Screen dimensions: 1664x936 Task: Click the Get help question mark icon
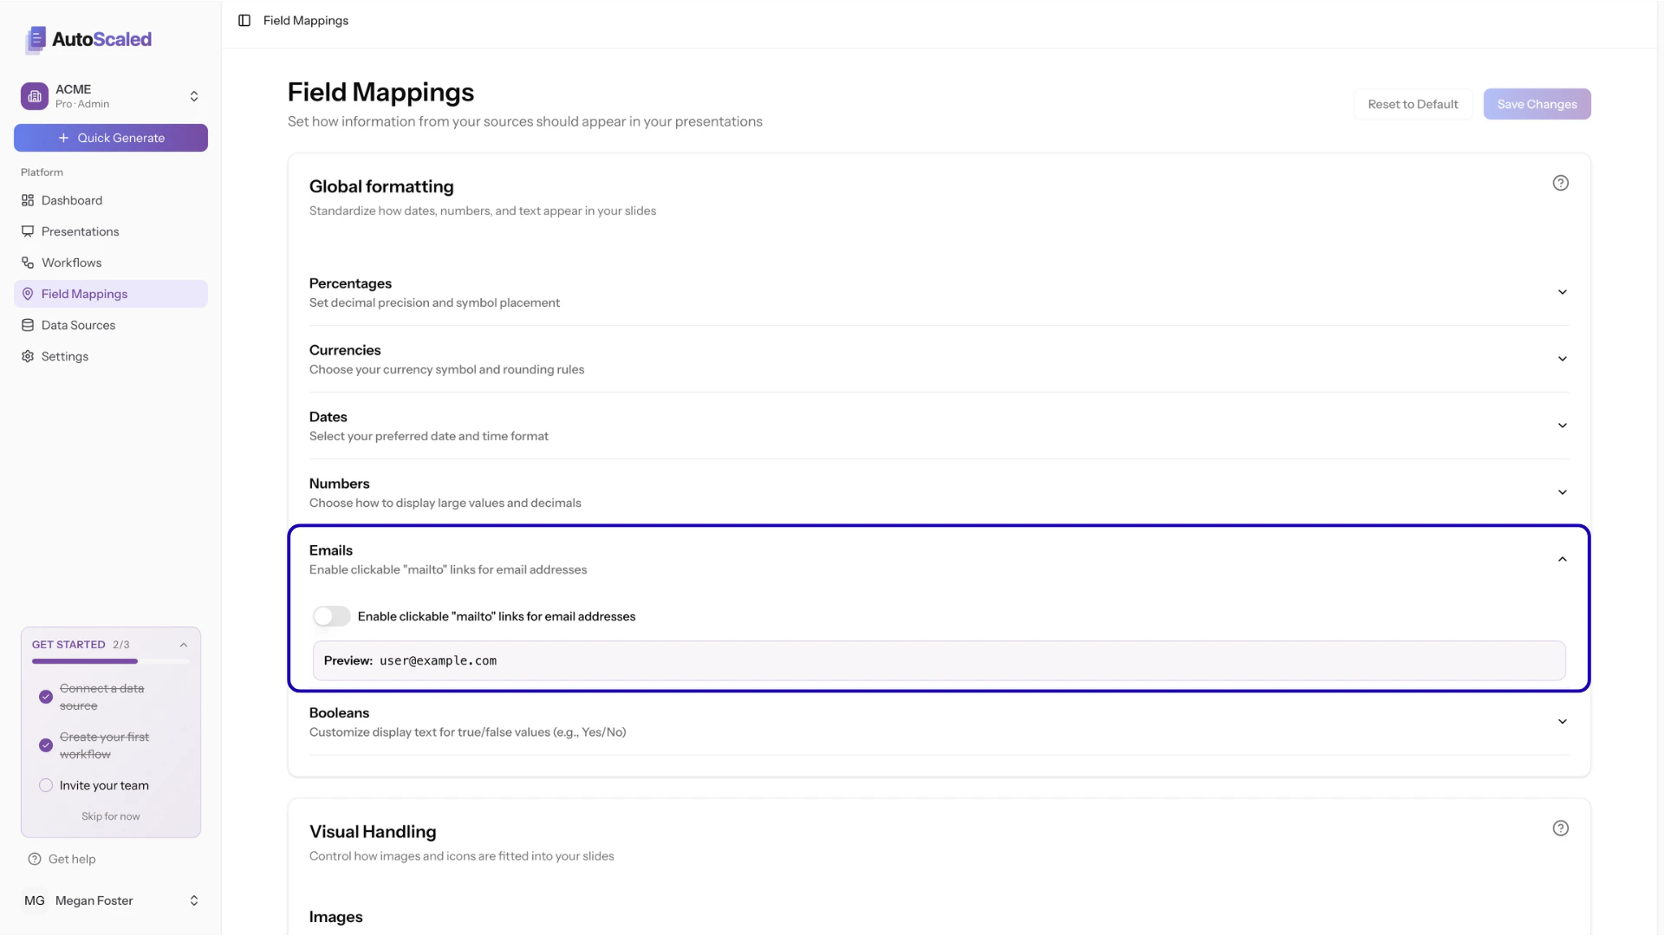[34, 859]
